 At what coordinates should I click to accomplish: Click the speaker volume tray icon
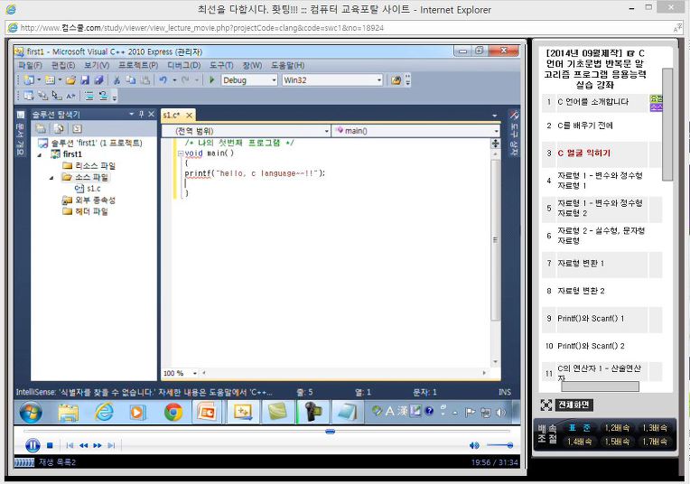coord(500,413)
